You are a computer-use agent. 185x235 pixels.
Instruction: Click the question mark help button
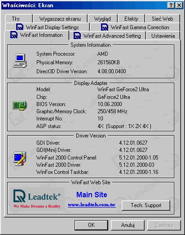[x=171, y=5]
